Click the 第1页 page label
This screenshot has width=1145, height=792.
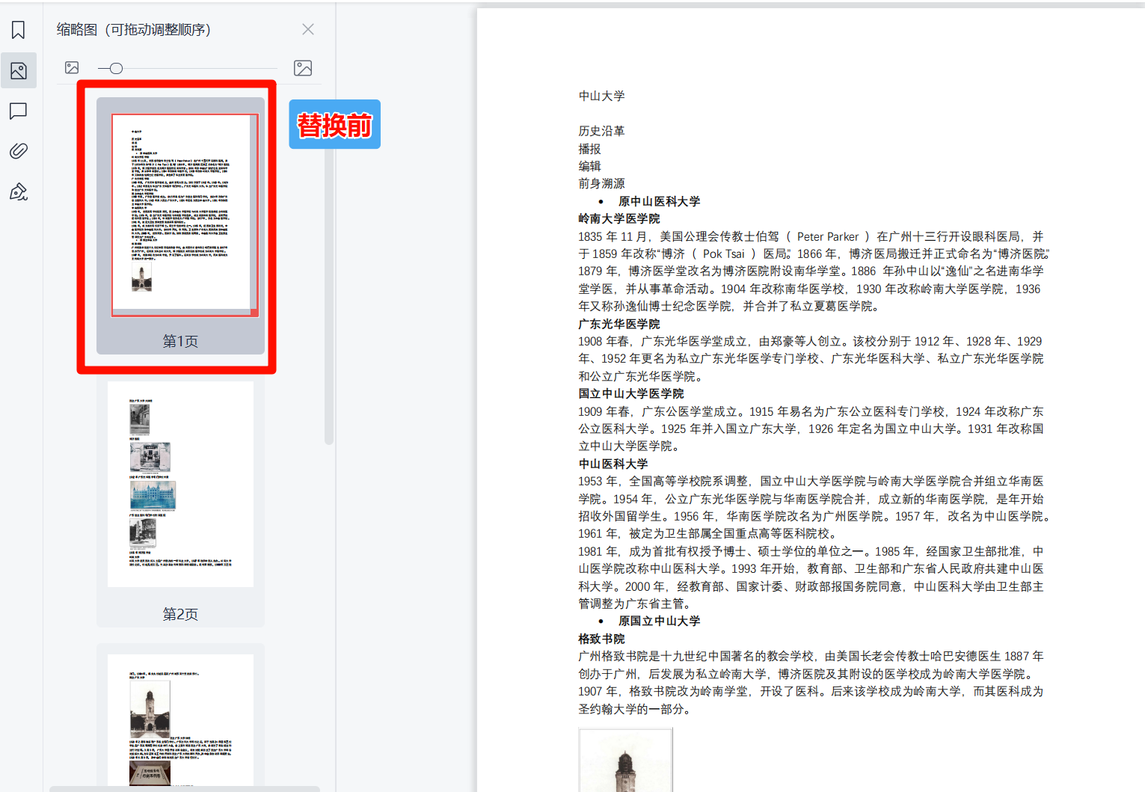180,341
